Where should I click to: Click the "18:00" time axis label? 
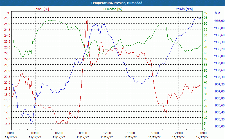(x=155, y=133)
